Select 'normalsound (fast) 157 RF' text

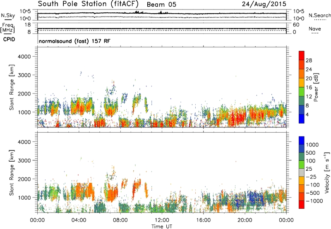coord(74,41)
